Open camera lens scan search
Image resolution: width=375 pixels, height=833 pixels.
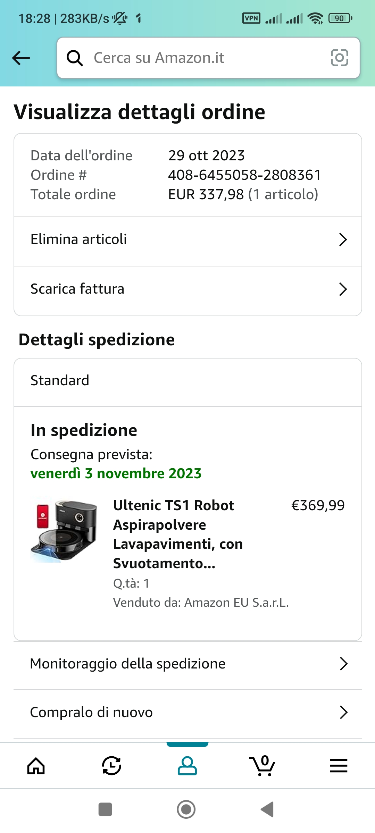339,58
